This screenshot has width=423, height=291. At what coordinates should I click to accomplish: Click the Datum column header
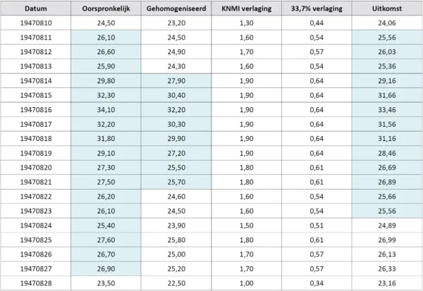click(x=35, y=9)
